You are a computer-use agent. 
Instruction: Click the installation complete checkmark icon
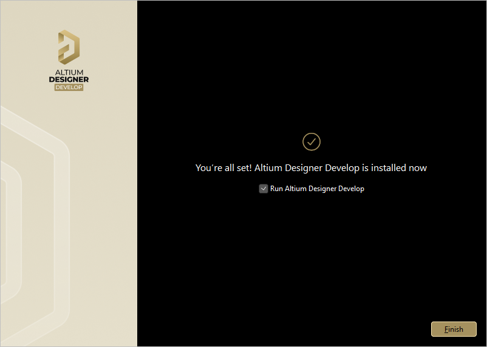pyautogui.click(x=312, y=142)
